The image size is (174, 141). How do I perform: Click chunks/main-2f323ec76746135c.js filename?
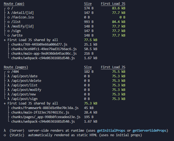point(40,112)
